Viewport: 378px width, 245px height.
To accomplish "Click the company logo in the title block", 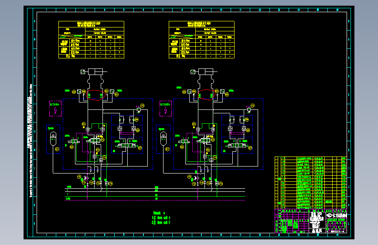I will click(x=337, y=215).
